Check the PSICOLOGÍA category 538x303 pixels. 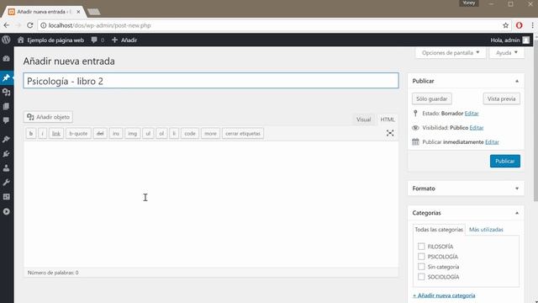421,256
